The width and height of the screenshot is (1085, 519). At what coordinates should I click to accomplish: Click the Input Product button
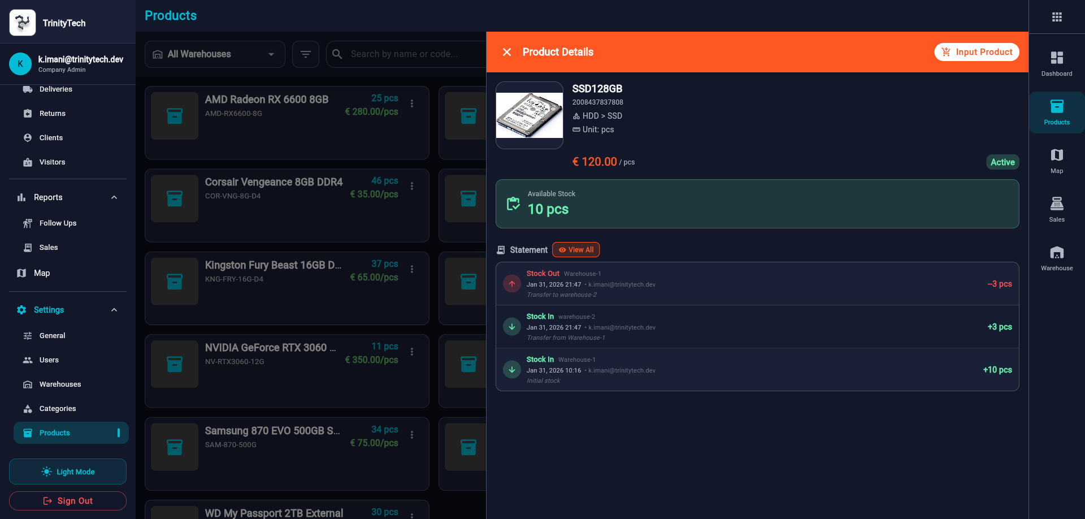976,52
